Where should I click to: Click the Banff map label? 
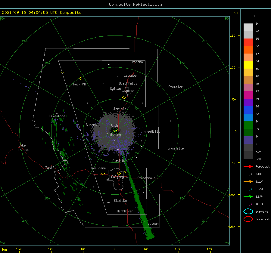50,168
